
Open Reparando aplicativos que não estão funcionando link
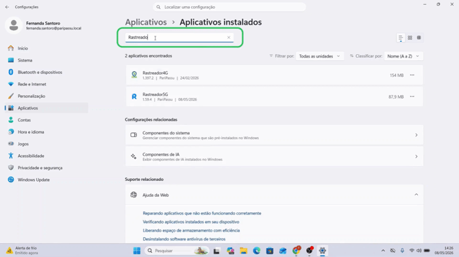[202, 213]
